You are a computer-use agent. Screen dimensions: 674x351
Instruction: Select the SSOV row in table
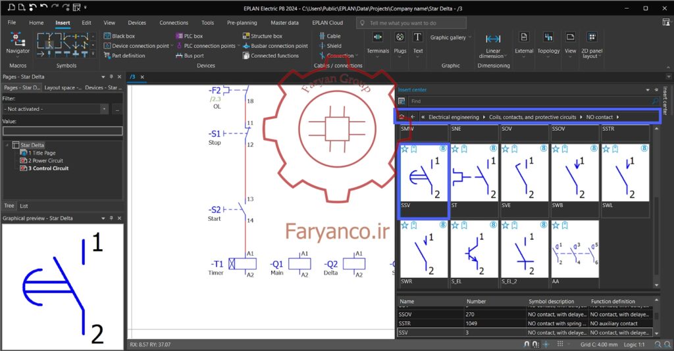(525, 315)
